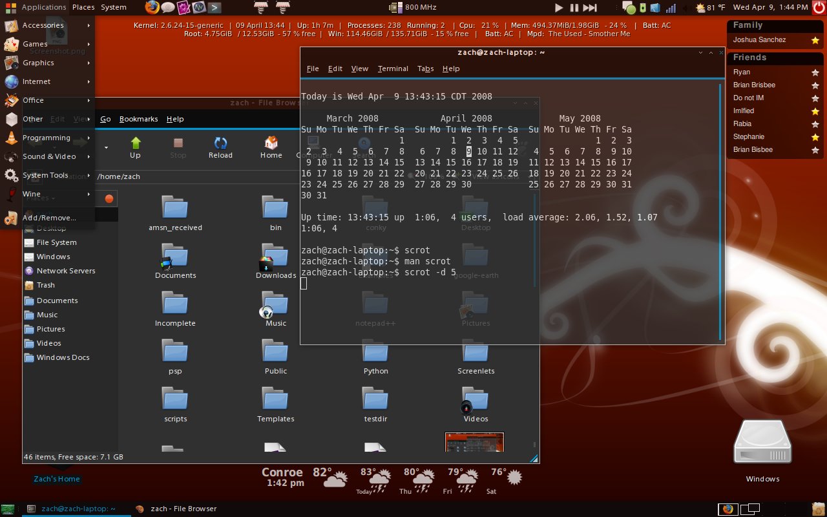The width and height of the screenshot is (827, 517).
Task: Open the system monitor launcher icon in panel
Action: click(199, 8)
